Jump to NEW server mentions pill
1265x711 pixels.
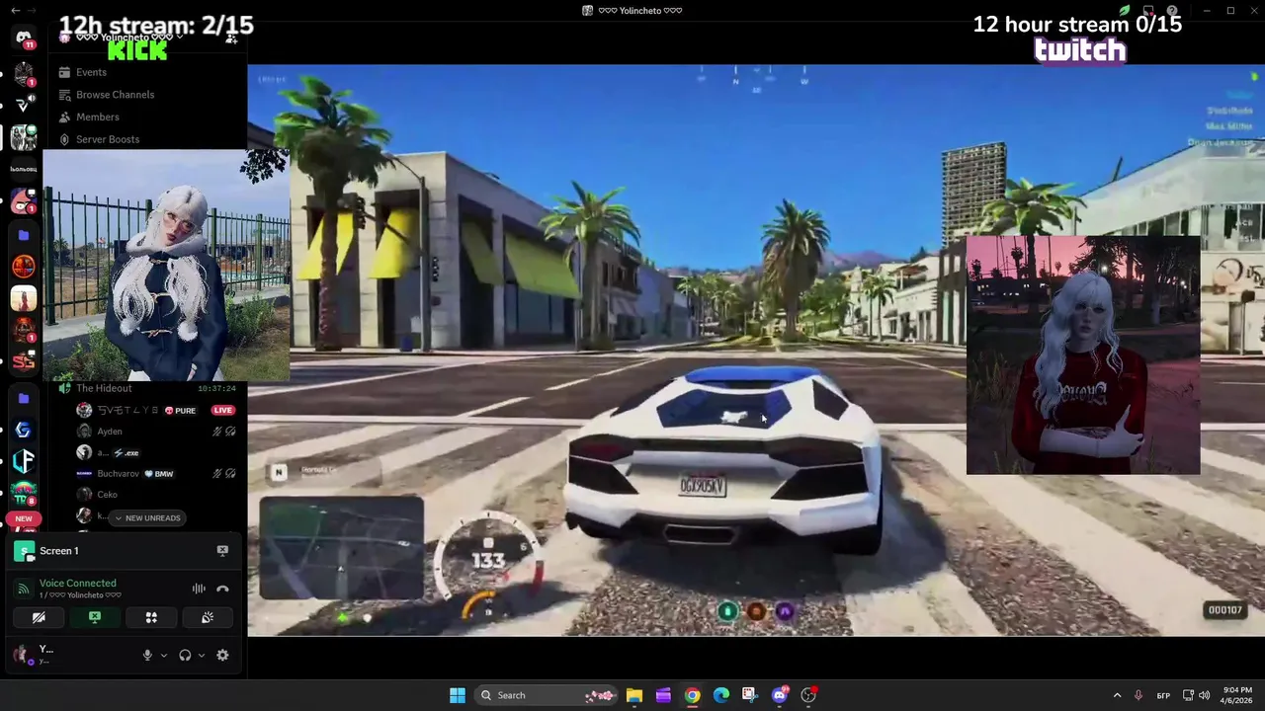click(23, 518)
